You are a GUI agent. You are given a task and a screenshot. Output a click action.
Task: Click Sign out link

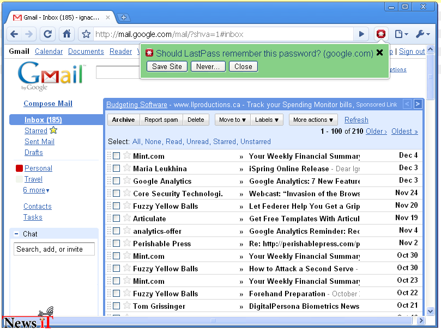coord(412,51)
